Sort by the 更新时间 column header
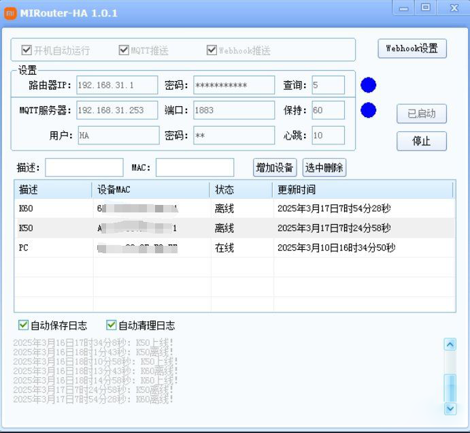 coord(363,190)
